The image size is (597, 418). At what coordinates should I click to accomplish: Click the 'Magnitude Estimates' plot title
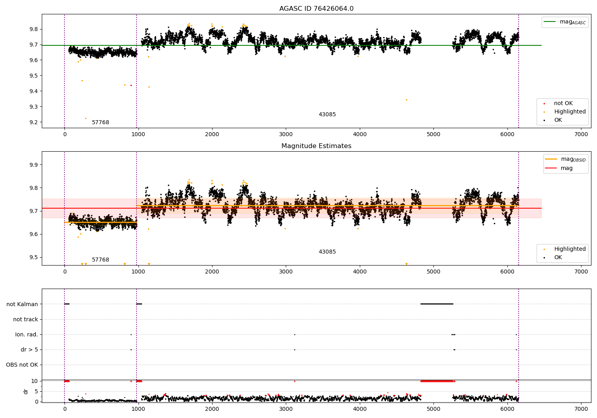316,146
